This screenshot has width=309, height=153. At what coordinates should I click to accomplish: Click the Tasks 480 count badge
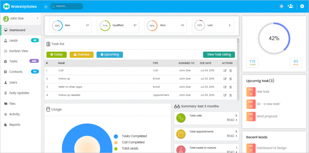34,61
